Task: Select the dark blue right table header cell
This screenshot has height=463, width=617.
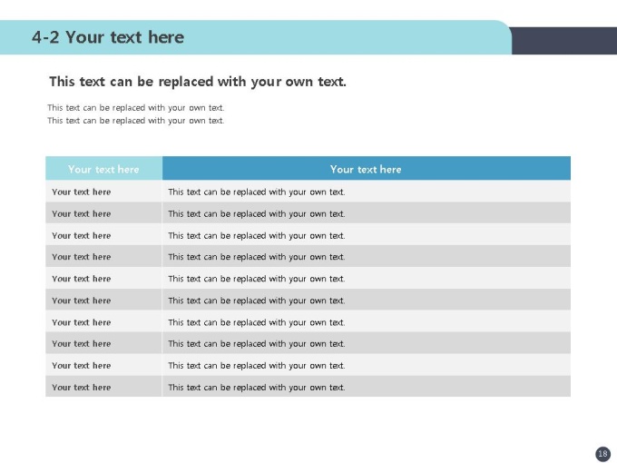Action: tap(367, 169)
